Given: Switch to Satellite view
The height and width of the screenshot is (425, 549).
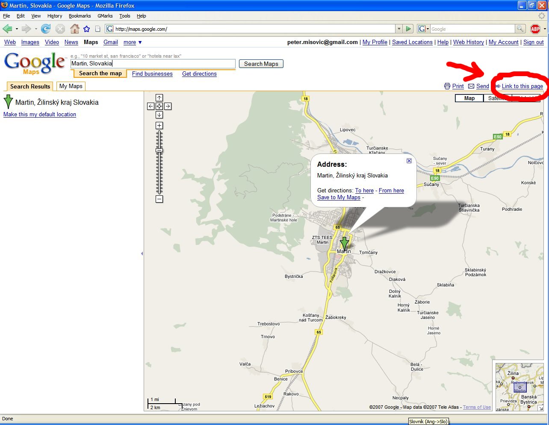Looking at the screenshot, I should [498, 98].
